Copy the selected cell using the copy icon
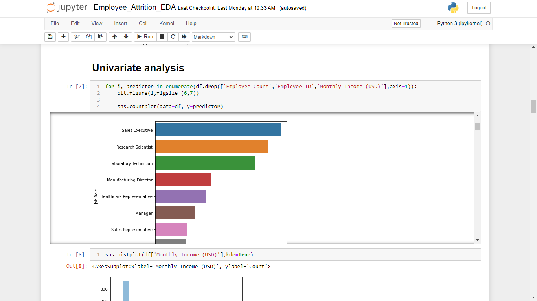Image resolution: width=537 pixels, height=301 pixels. pyautogui.click(x=88, y=36)
